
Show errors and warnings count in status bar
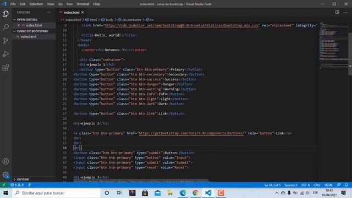pos(17,185)
